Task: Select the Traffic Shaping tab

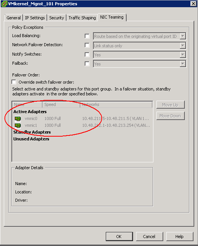Action: (x=82, y=18)
